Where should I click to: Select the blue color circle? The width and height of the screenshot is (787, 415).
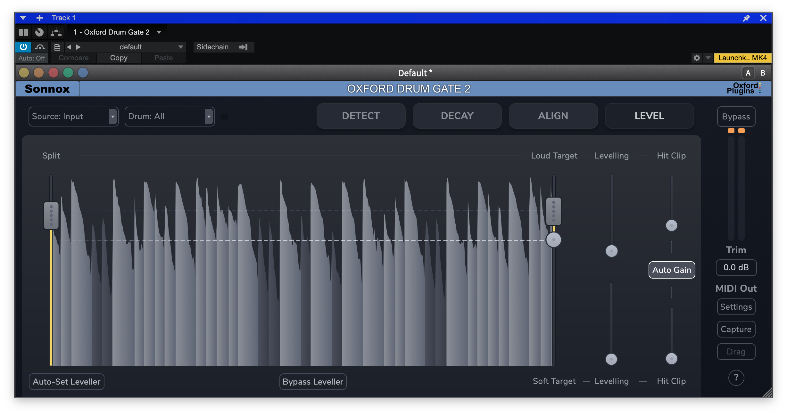point(83,73)
